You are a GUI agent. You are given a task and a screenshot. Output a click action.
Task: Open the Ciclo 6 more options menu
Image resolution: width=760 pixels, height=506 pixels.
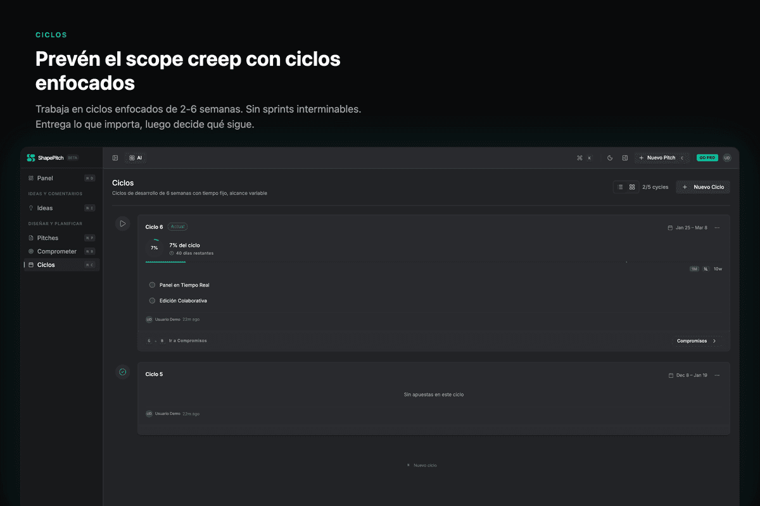click(x=717, y=228)
